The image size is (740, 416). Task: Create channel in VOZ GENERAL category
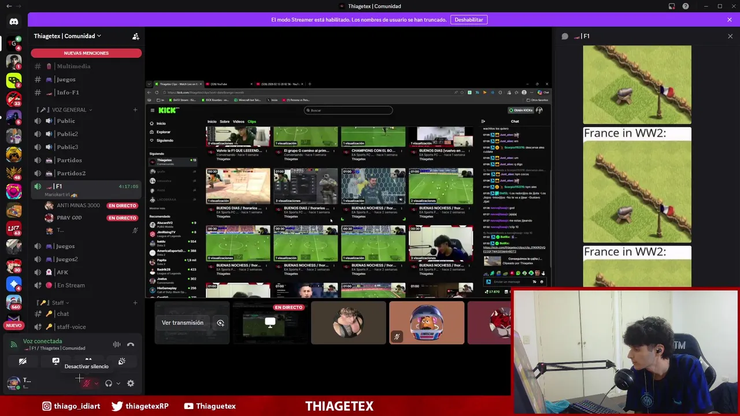click(x=135, y=110)
